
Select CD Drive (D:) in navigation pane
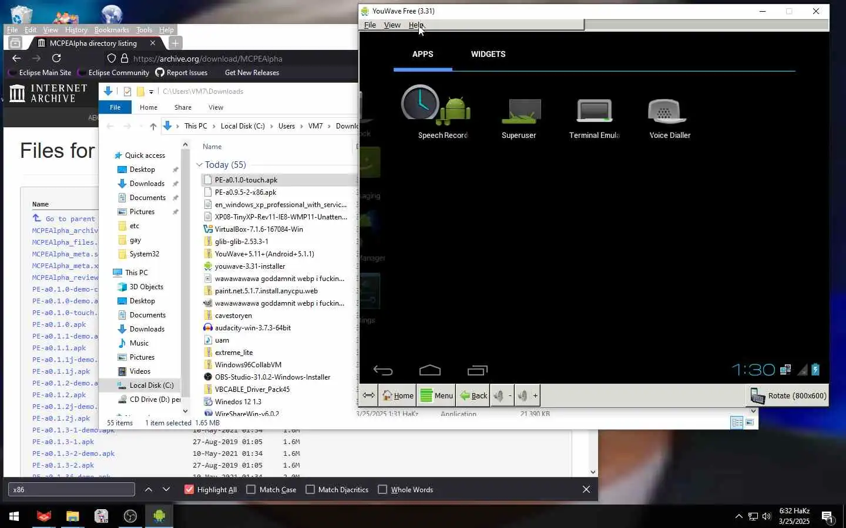click(x=155, y=400)
